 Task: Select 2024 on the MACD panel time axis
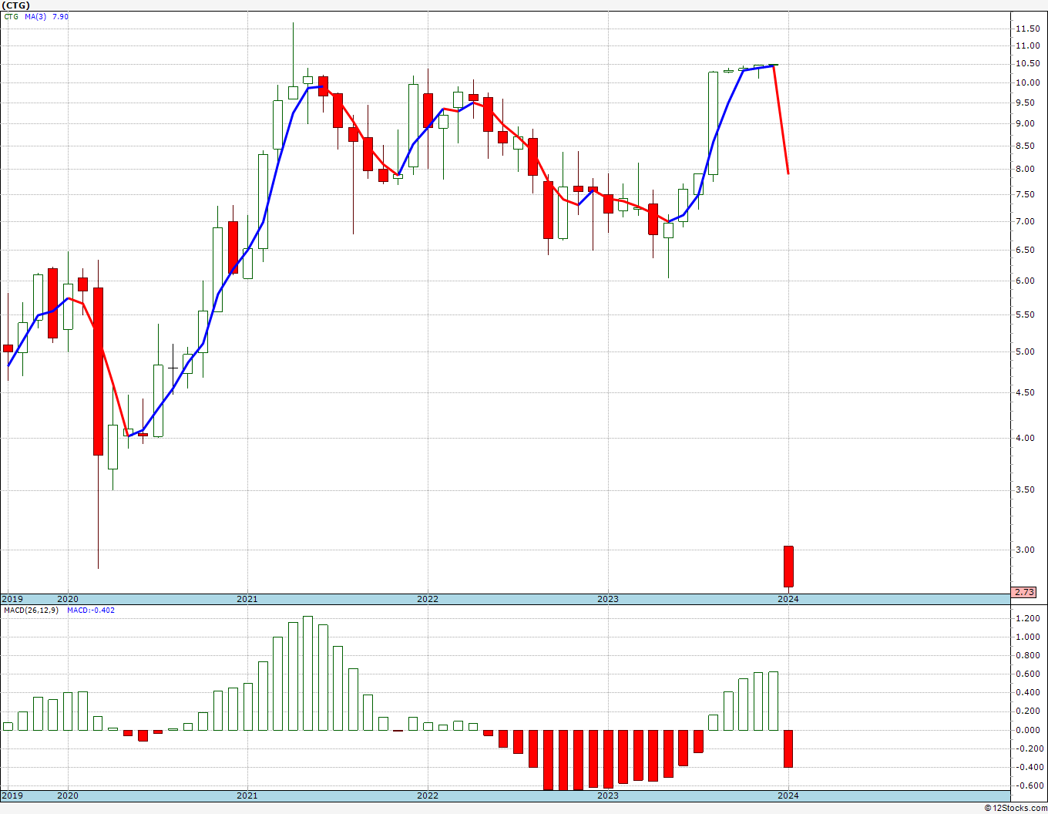(x=788, y=795)
